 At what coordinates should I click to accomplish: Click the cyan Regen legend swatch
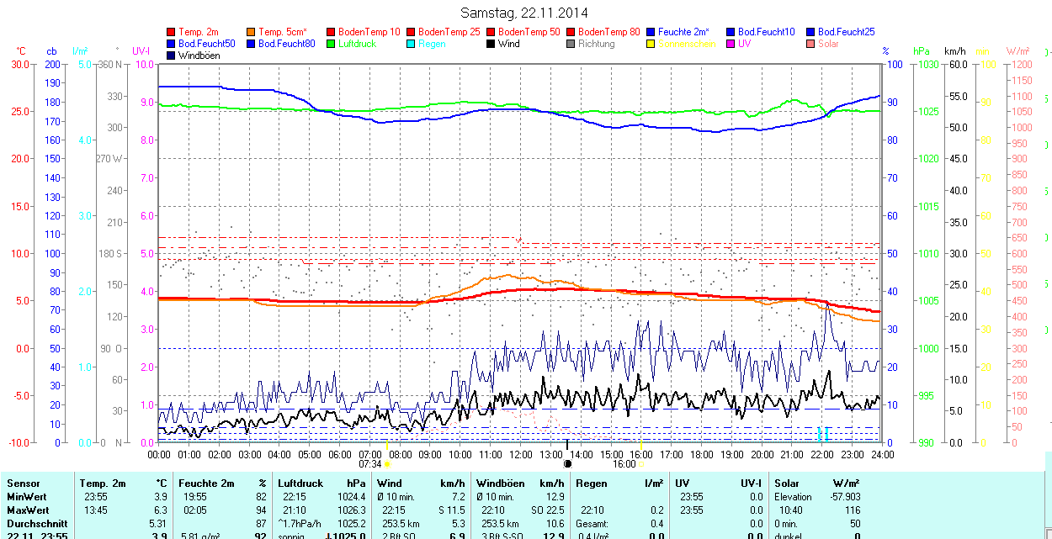tap(412, 44)
